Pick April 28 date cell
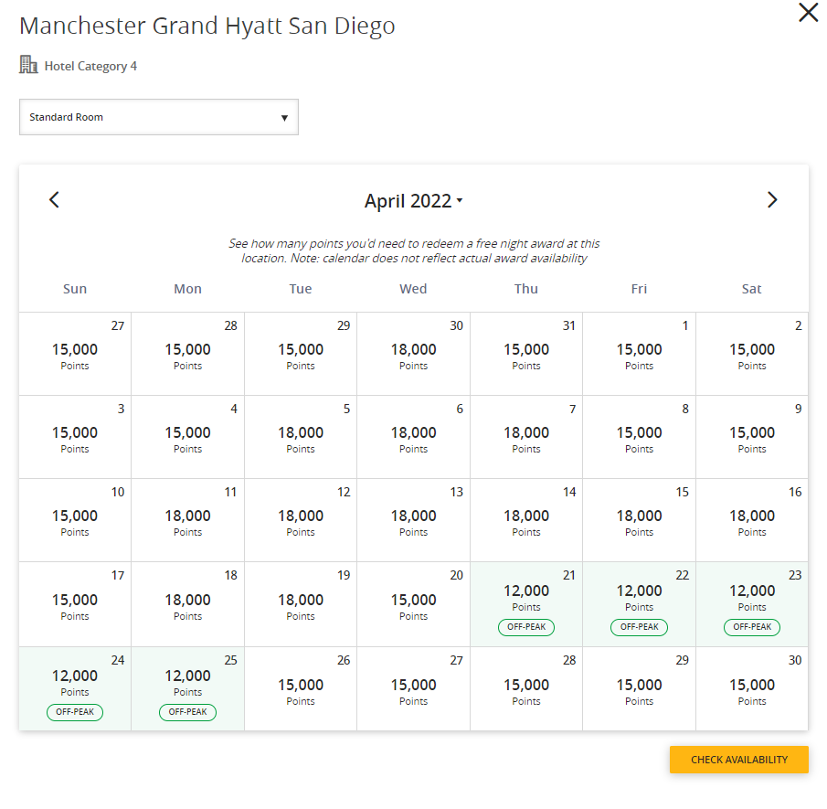This screenshot has width=827, height=809. click(526, 688)
